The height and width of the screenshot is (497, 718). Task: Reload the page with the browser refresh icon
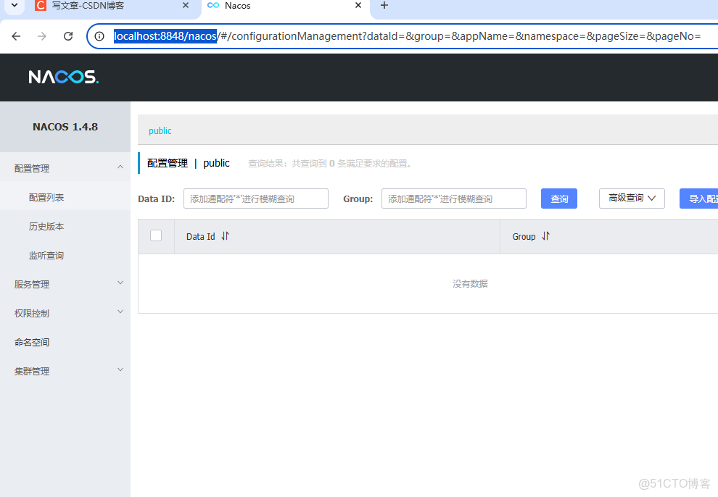tap(67, 35)
